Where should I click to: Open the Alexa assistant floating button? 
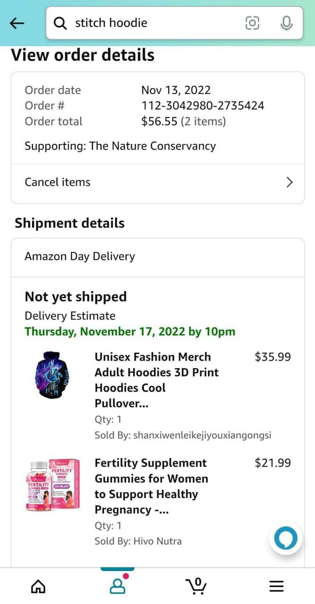pos(286,538)
